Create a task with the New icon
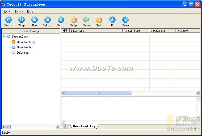The height and width of the screenshot is (136, 202). pyautogui.click(x=35, y=20)
